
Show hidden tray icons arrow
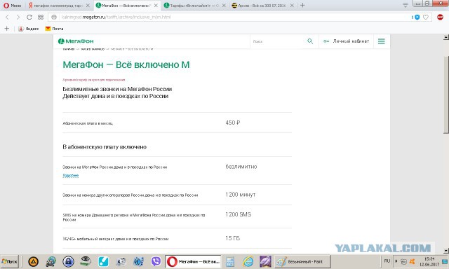pyautogui.click(x=396, y=261)
